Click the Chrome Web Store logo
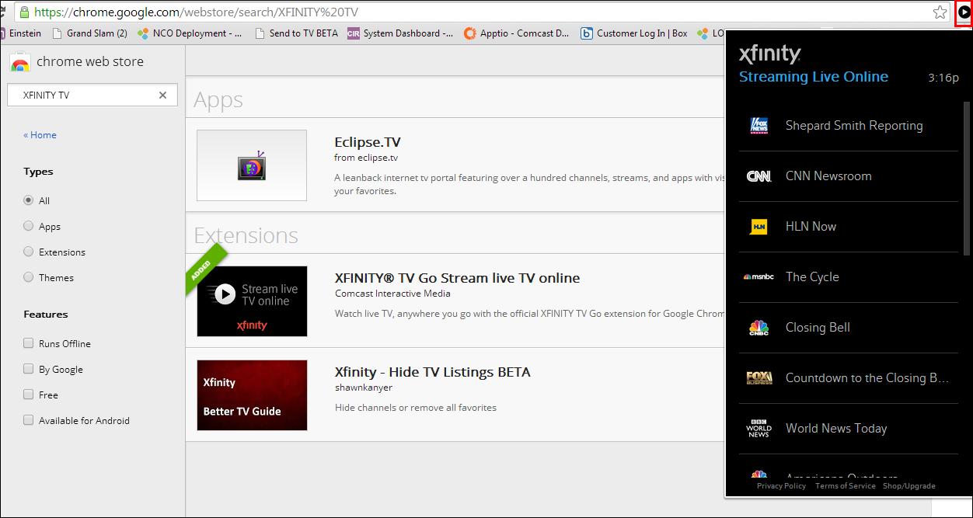 coord(21,63)
